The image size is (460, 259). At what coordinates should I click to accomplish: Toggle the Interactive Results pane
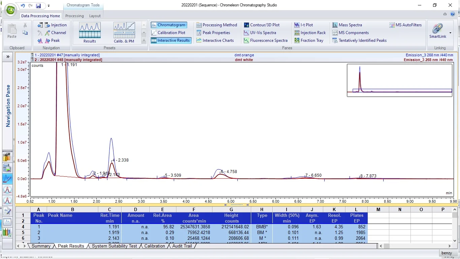click(x=170, y=40)
